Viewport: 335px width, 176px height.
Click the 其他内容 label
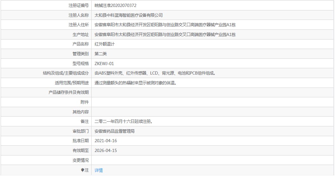tap(81, 112)
